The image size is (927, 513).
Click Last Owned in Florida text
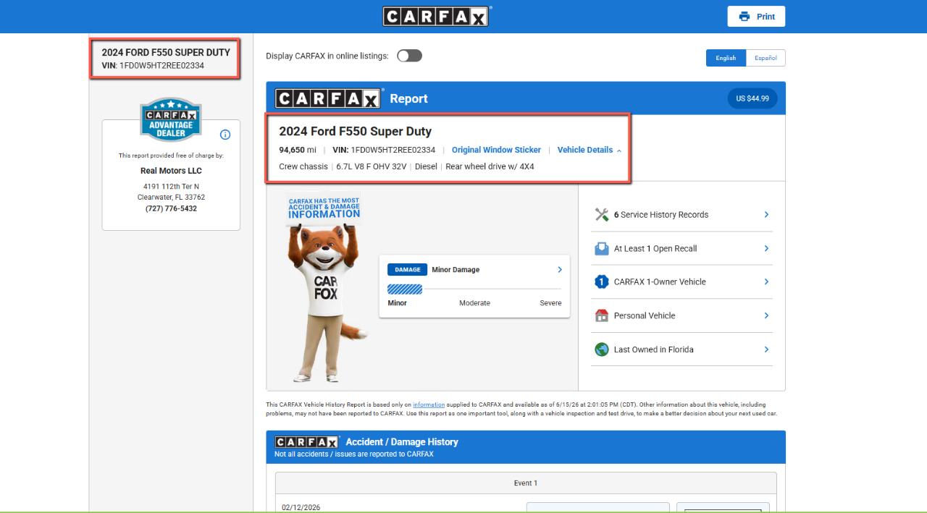(654, 349)
